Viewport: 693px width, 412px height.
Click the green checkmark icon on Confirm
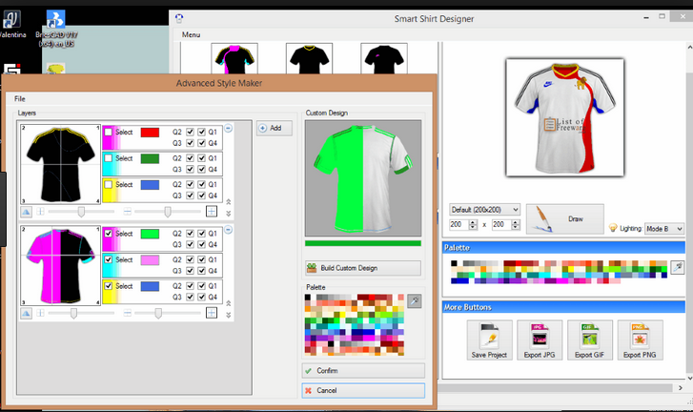[x=309, y=371]
